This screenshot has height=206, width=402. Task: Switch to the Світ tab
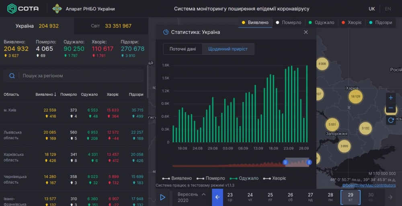tap(111, 26)
